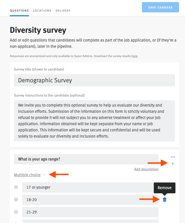Edit the "21-29" answer option
This screenshot has width=185, height=223.
[90, 212]
